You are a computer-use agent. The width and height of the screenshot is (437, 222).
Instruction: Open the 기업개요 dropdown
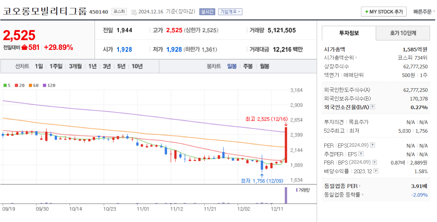click(x=230, y=12)
